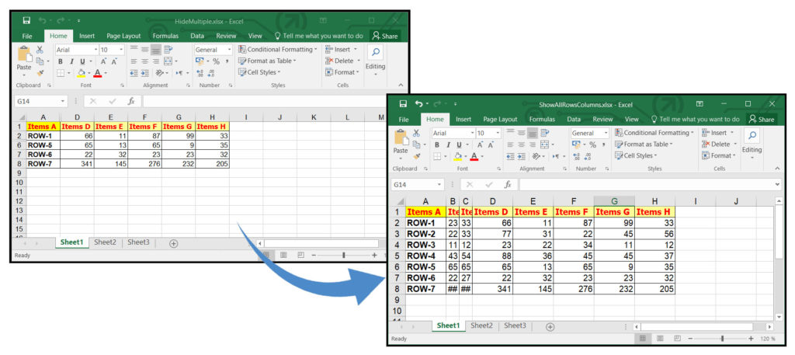Click Cut scissors icon in HideMultiple window
The image size is (795, 355).
click(x=40, y=50)
